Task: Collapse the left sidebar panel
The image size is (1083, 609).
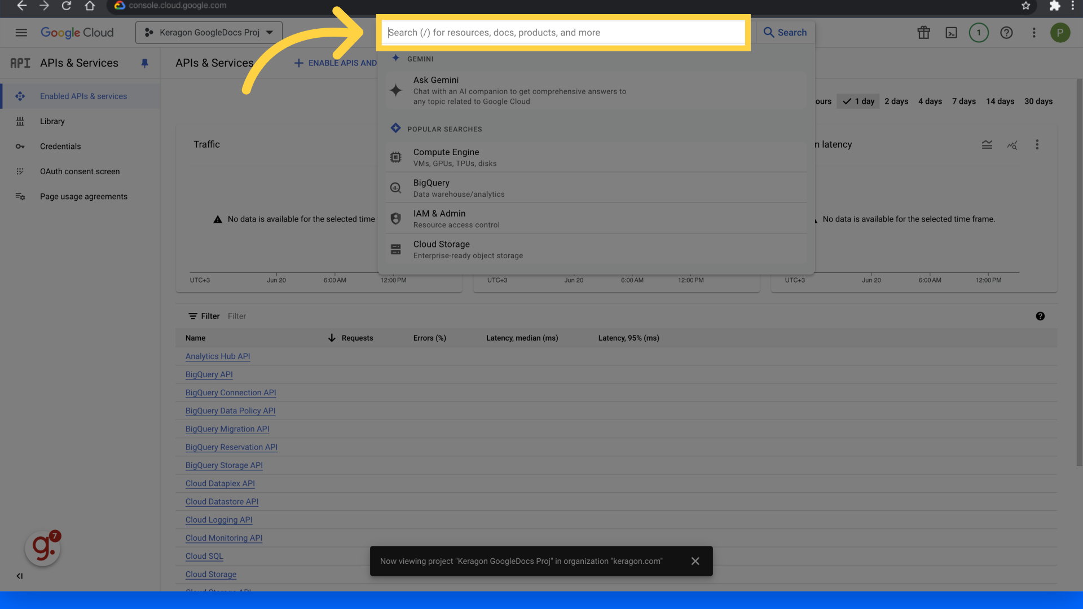Action: point(20,576)
